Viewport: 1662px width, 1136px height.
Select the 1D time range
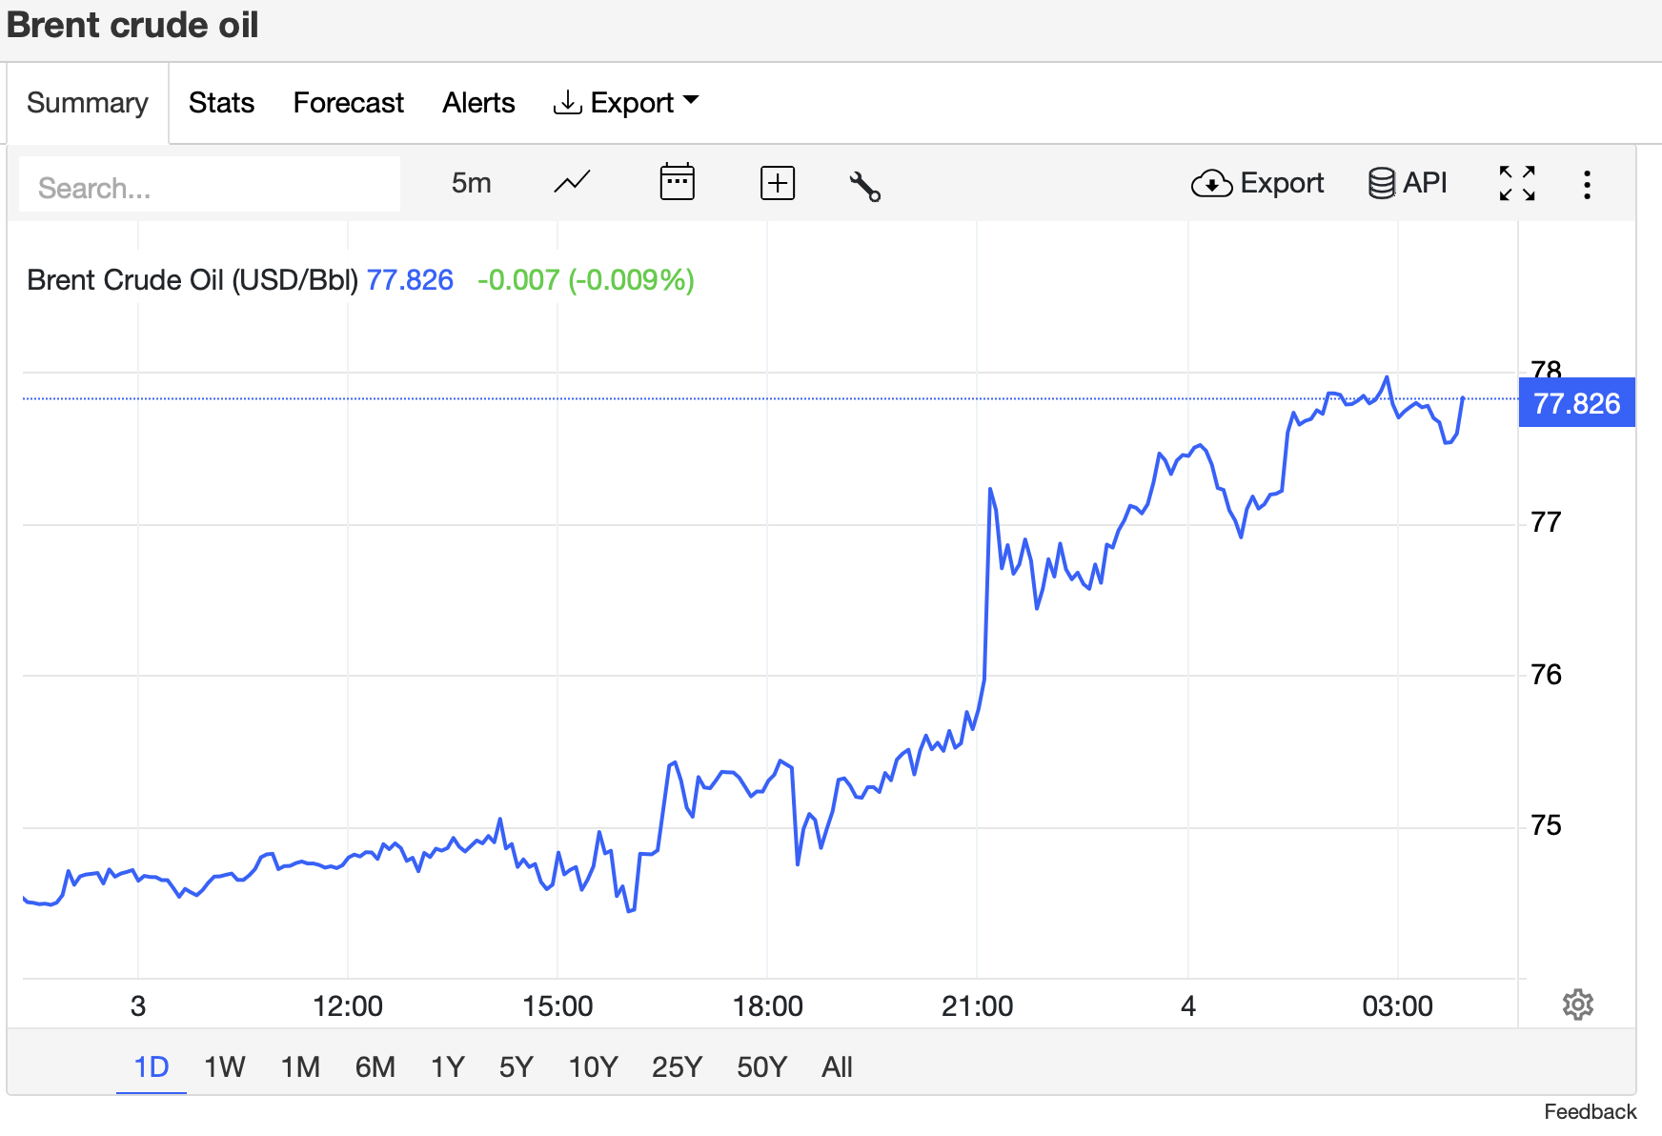point(151,1066)
